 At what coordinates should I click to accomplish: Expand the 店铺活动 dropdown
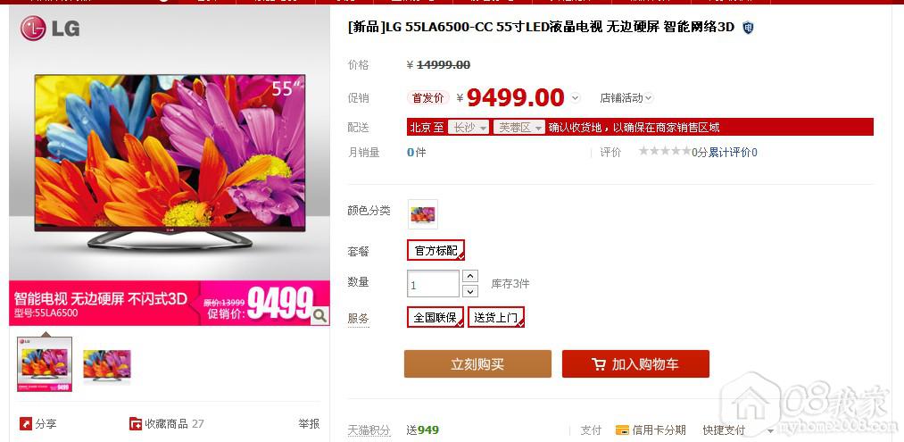click(626, 98)
